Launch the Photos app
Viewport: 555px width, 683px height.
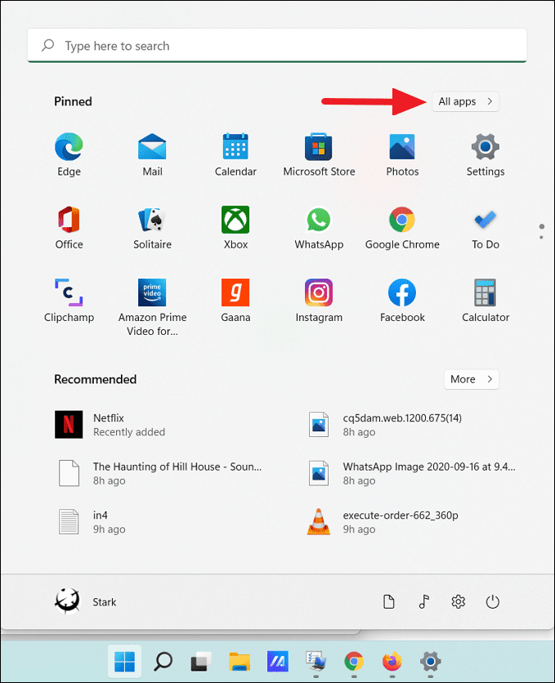[x=402, y=154]
